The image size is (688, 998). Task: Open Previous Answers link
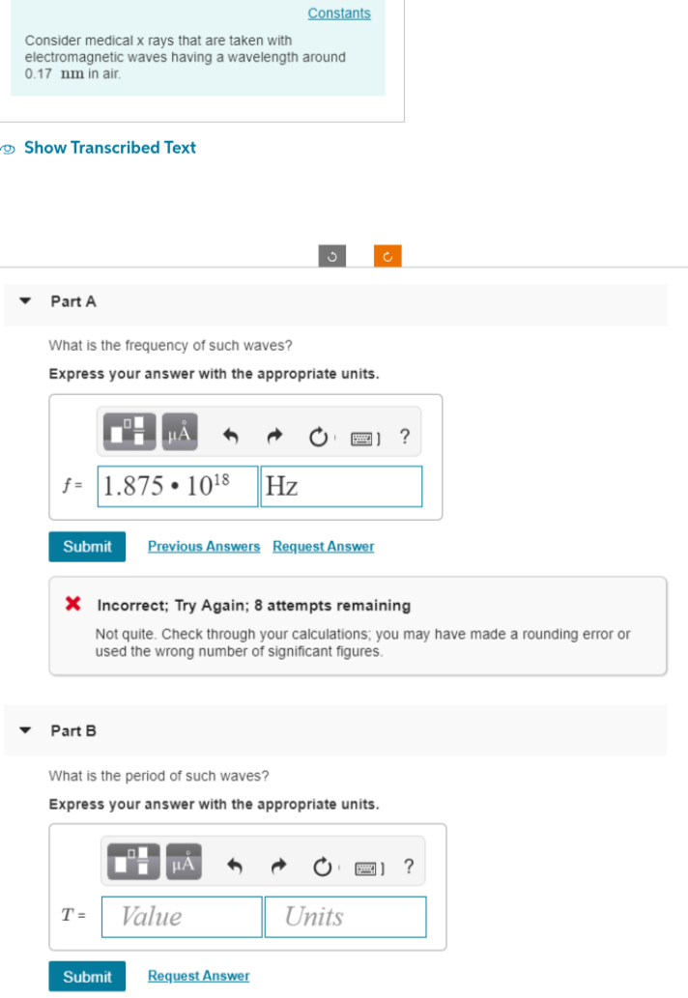point(204,547)
